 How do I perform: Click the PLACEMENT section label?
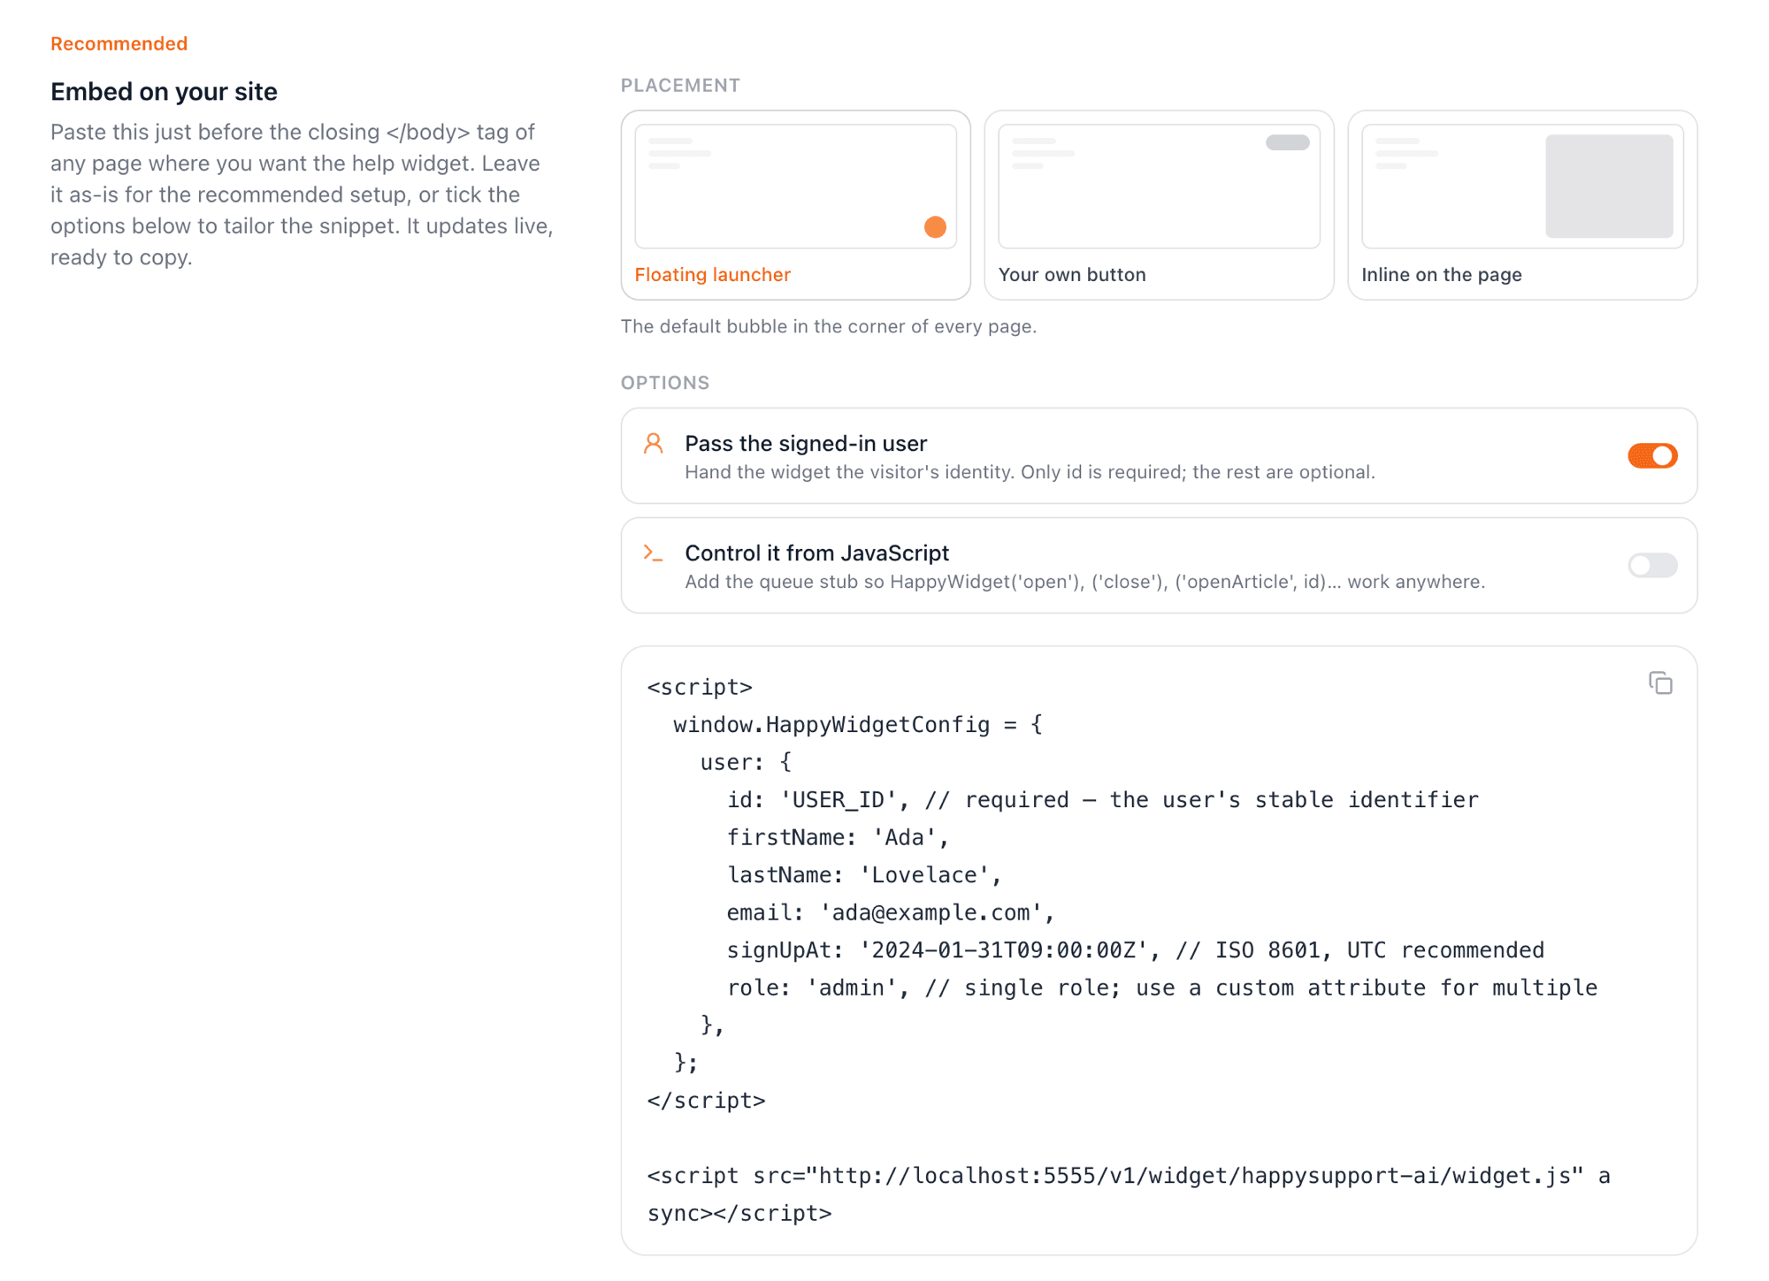point(680,85)
